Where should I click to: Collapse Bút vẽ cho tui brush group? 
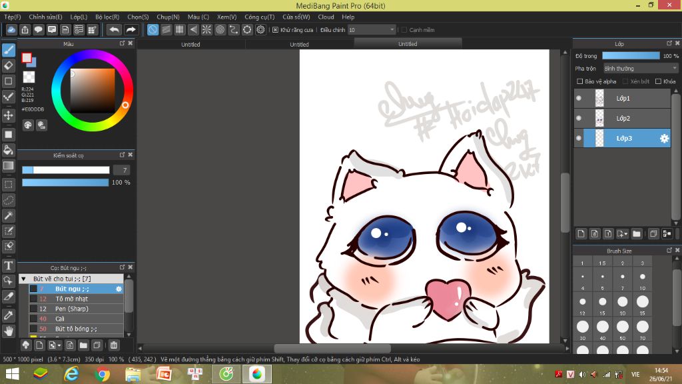point(24,279)
